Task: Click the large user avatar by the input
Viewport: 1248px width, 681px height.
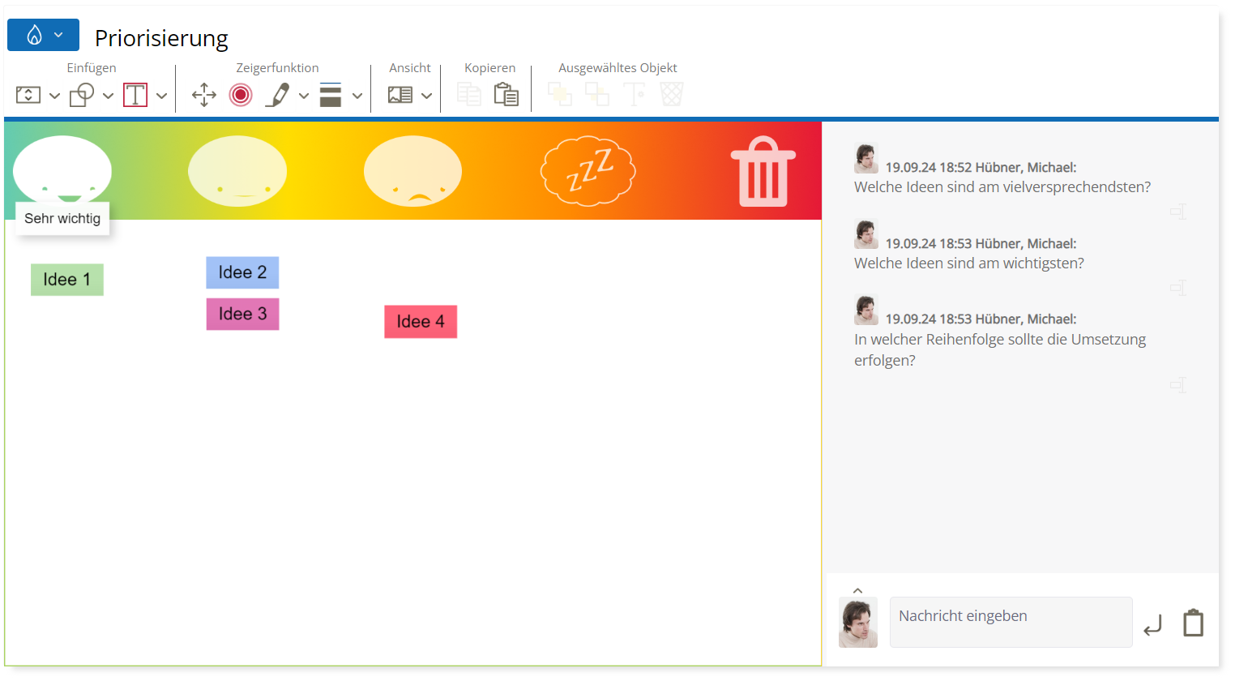Action: click(858, 623)
